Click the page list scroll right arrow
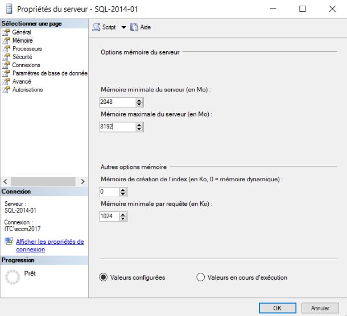347x316 pixels. tap(82, 181)
